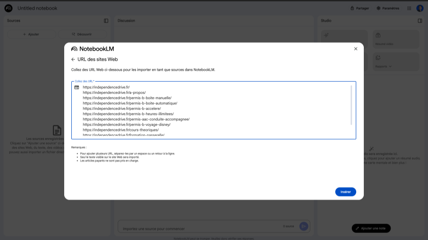Click the permis-b-voyage-disney URL line
428x240 pixels.
pos(126,124)
